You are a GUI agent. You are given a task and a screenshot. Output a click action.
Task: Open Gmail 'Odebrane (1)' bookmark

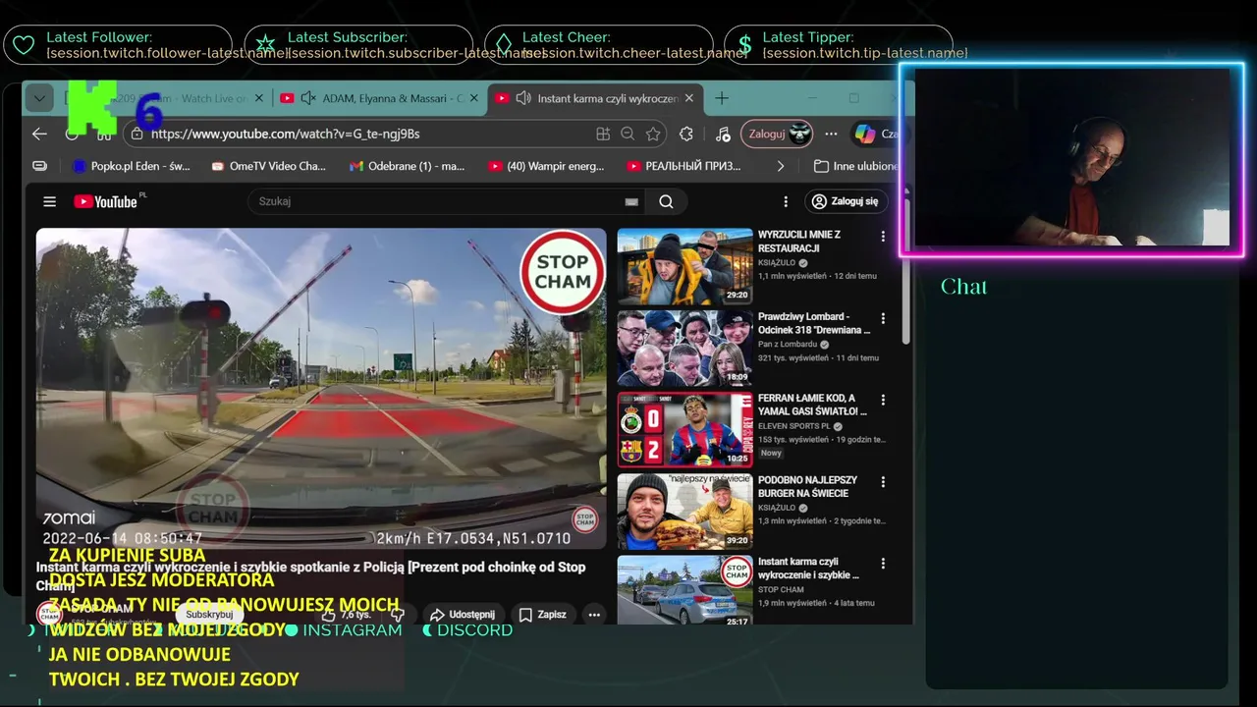(x=407, y=166)
